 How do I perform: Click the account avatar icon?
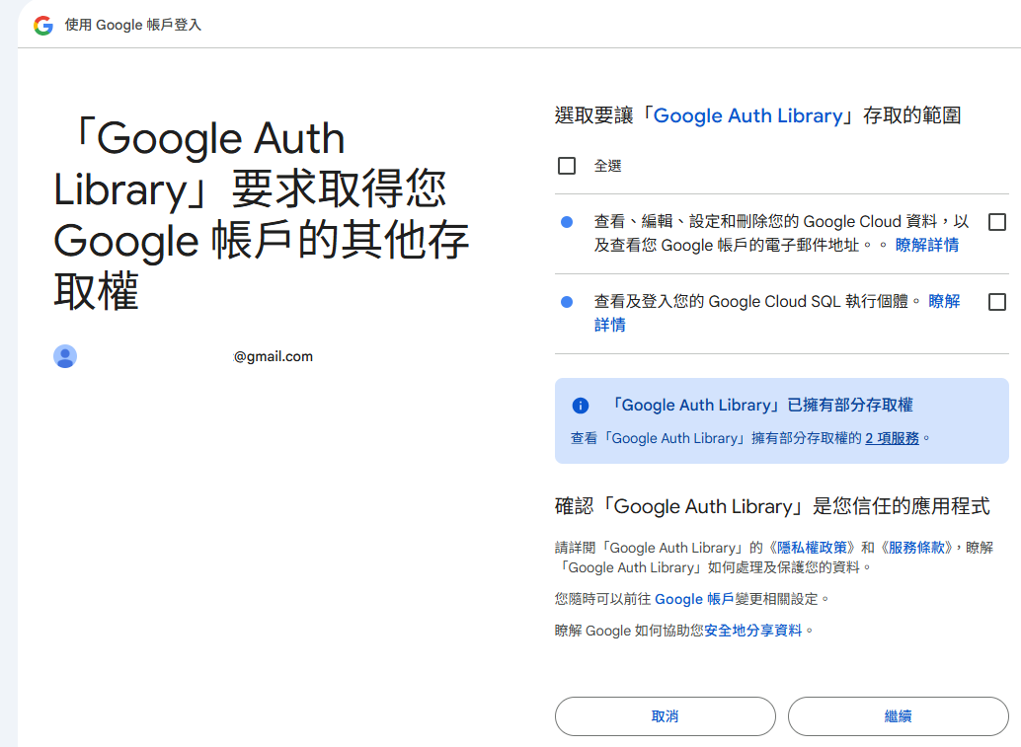65,356
